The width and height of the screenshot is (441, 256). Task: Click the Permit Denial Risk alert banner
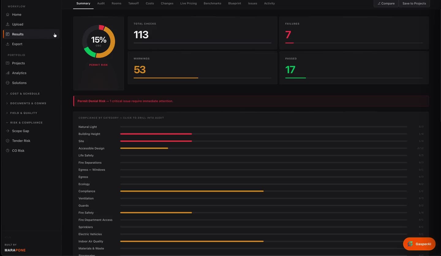coord(251,101)
